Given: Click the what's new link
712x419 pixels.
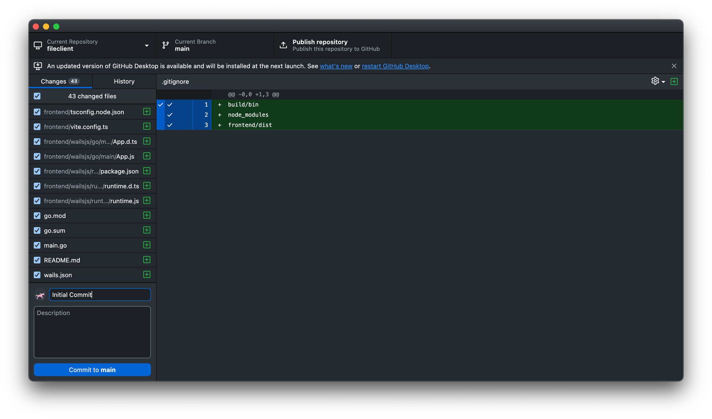Looking at the screenshot, I should (336, 66).
